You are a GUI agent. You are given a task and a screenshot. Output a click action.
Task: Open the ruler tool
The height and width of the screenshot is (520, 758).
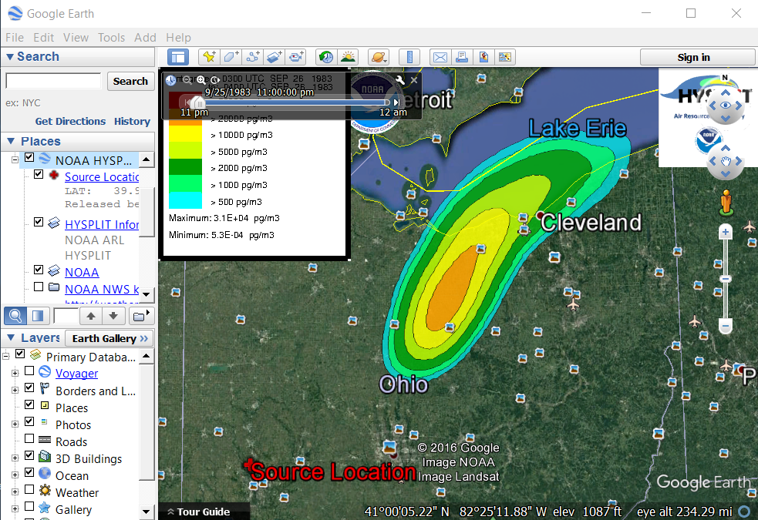[x=409, y=57]
